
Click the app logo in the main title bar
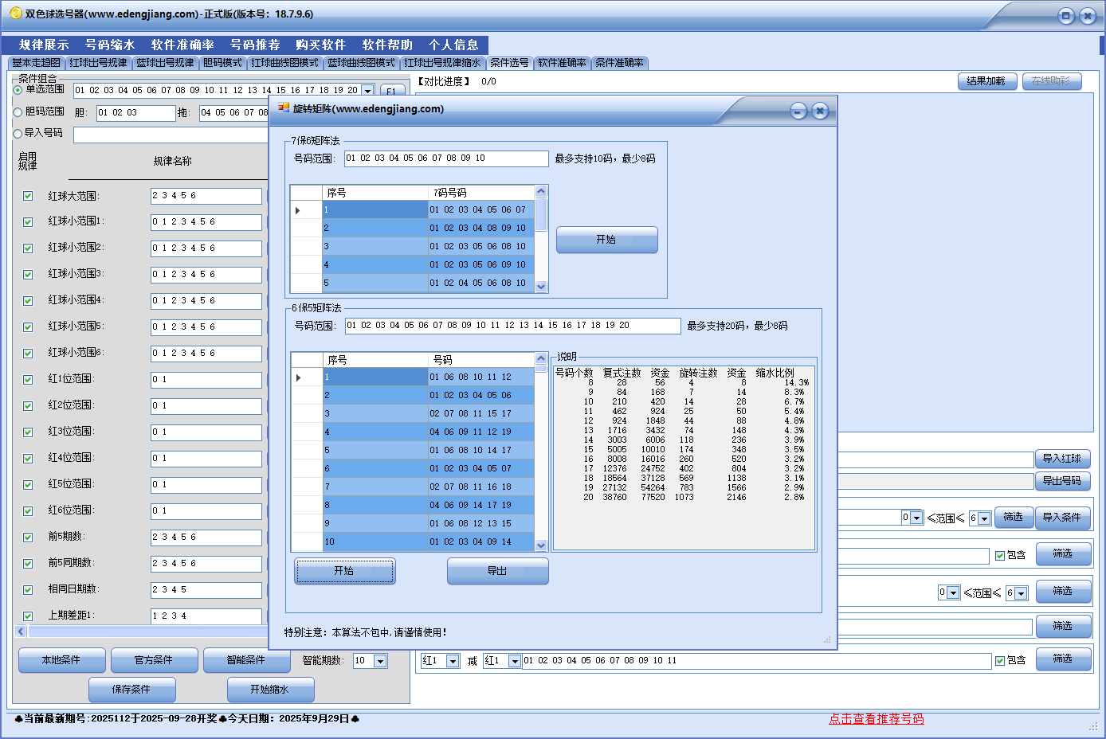(x=15, y=14)
